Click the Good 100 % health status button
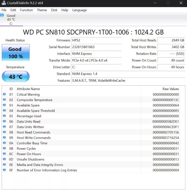The width and height of the screenshot is (187, 190). [15, 53]
